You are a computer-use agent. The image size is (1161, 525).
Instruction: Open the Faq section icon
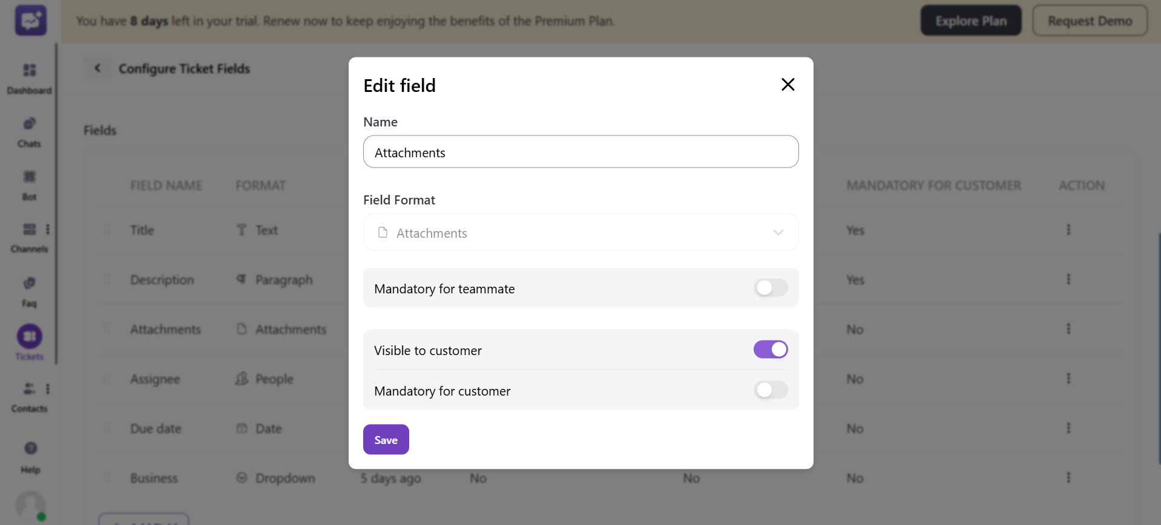[x=29, y=283]
